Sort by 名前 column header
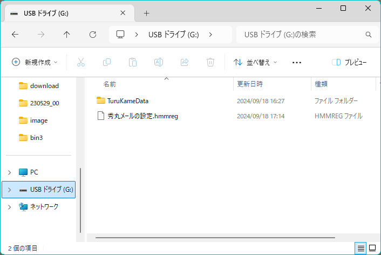This screenshot has height=255, width=381. 110,84
